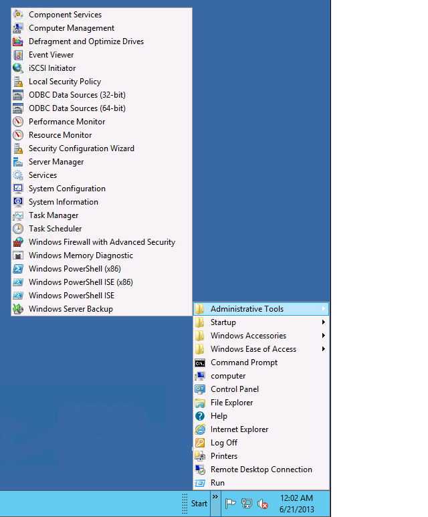Click the taskbar clock showing 12:02 AM
Viewport: 428px width, 517px height.
coord(296,504)
